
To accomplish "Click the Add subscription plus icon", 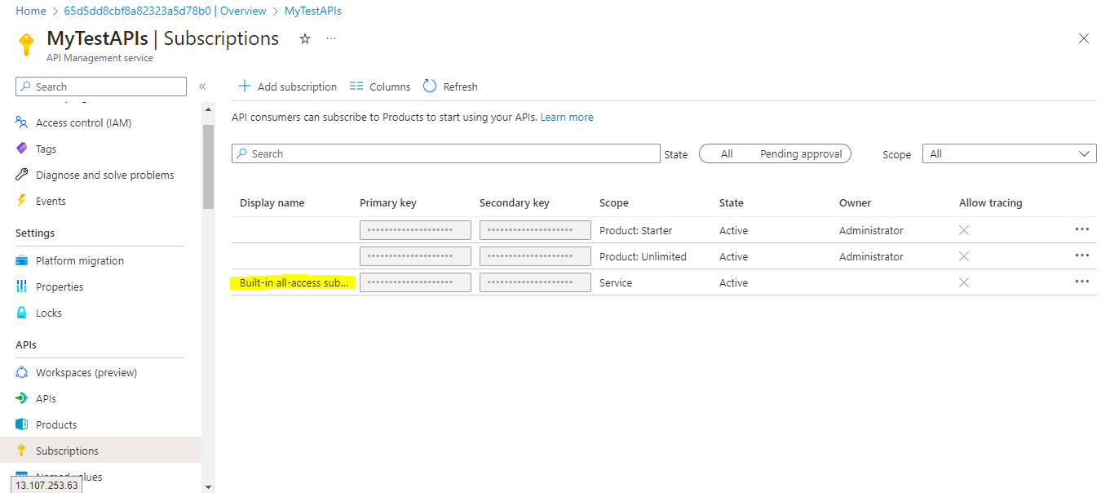I will pos(244,87).
